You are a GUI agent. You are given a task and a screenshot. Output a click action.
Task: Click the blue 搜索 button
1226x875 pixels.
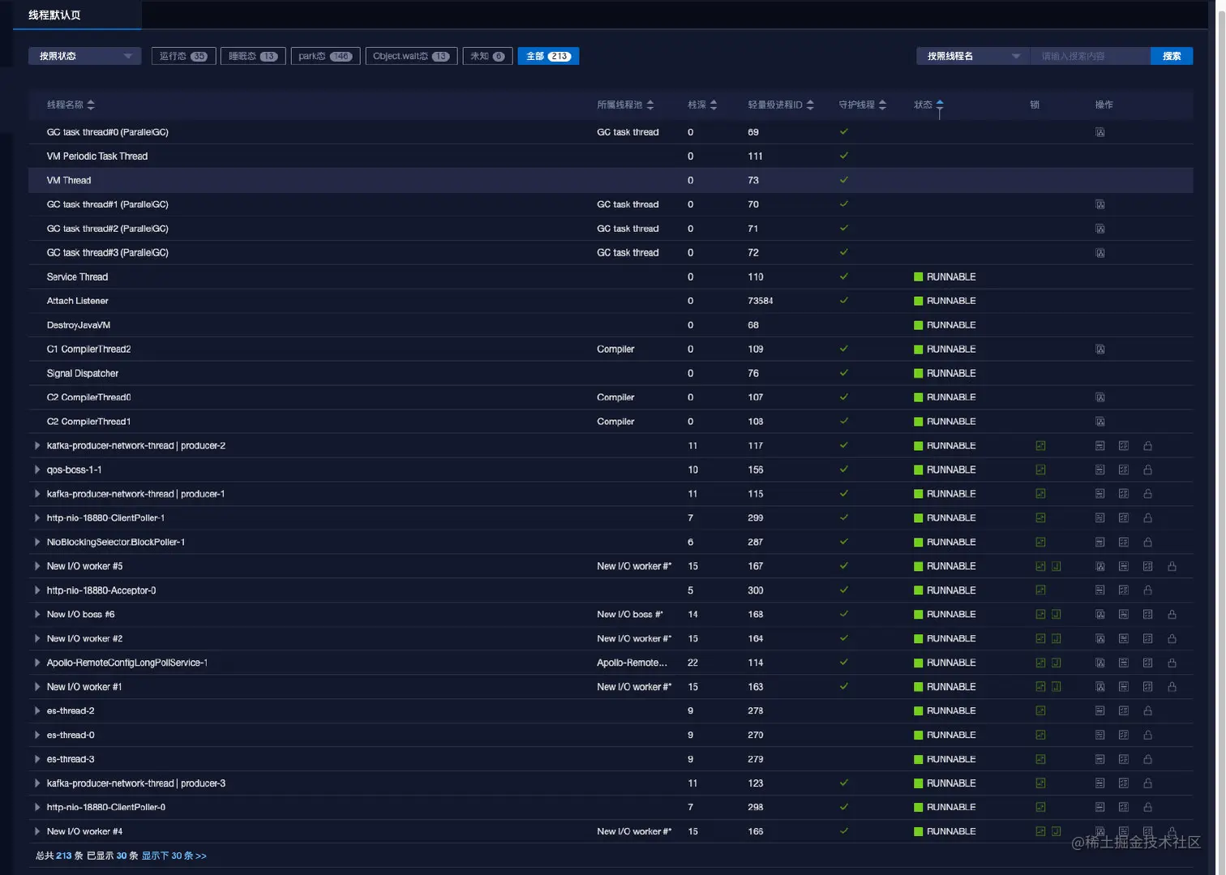point(1172,56)
